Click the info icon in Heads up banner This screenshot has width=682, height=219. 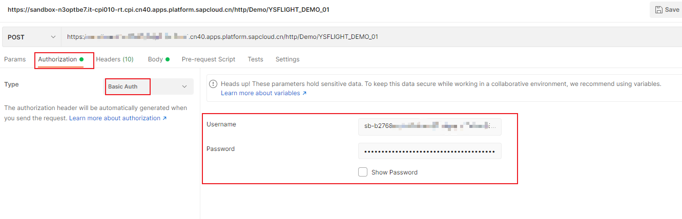coord(212,84)
